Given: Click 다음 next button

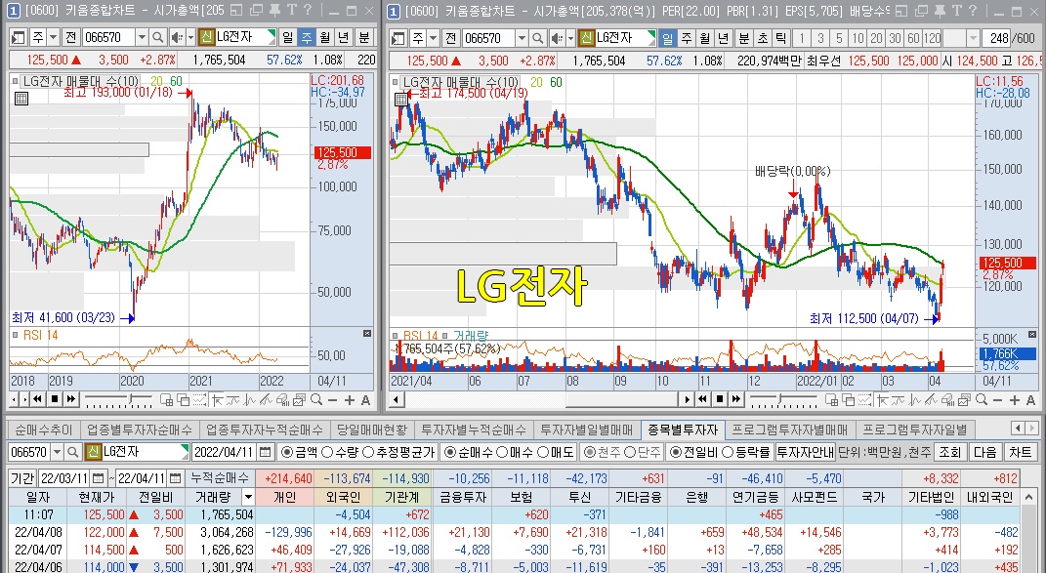Looking at the screenshot, I should pos(984,452).
